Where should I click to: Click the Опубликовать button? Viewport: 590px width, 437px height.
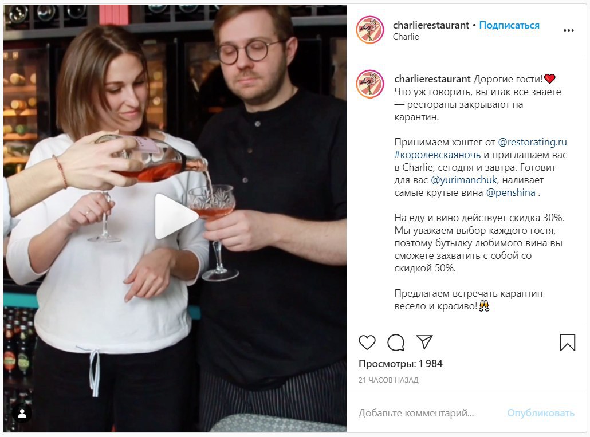pos(541,413)
